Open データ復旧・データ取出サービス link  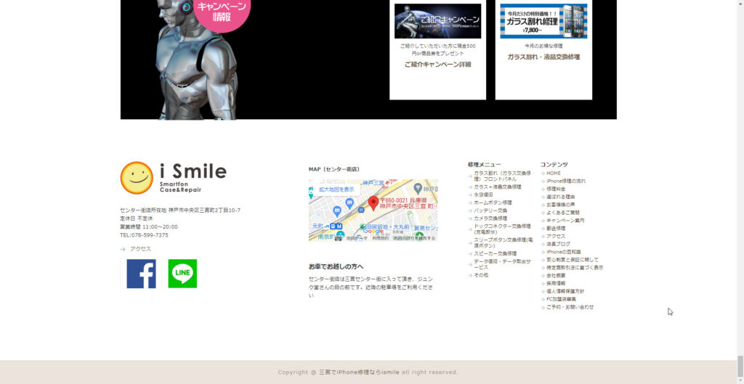point(502,264)
